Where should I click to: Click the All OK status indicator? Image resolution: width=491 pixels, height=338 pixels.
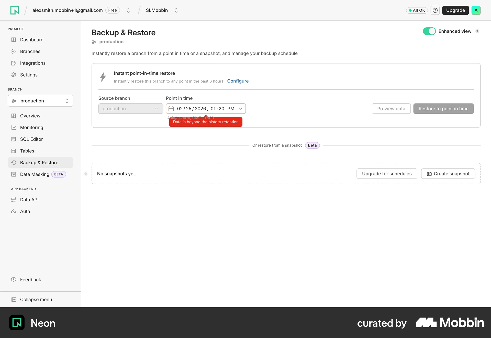(x=417, y=10)
